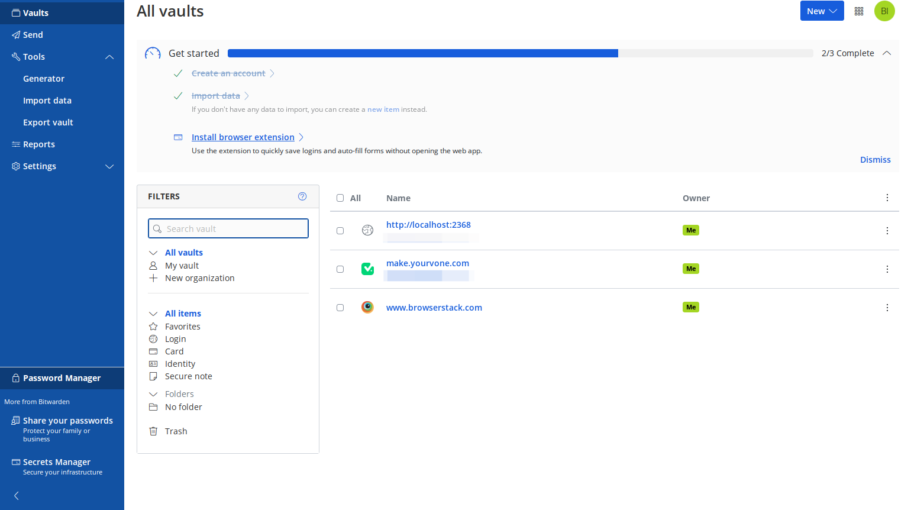Open the New item dropdown
Viewport: 911px width, 510px height.
pos(822,11)
